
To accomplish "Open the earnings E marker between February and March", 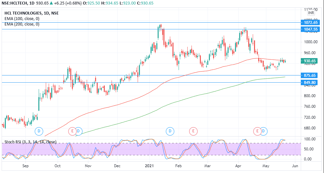I will point(193,131).
